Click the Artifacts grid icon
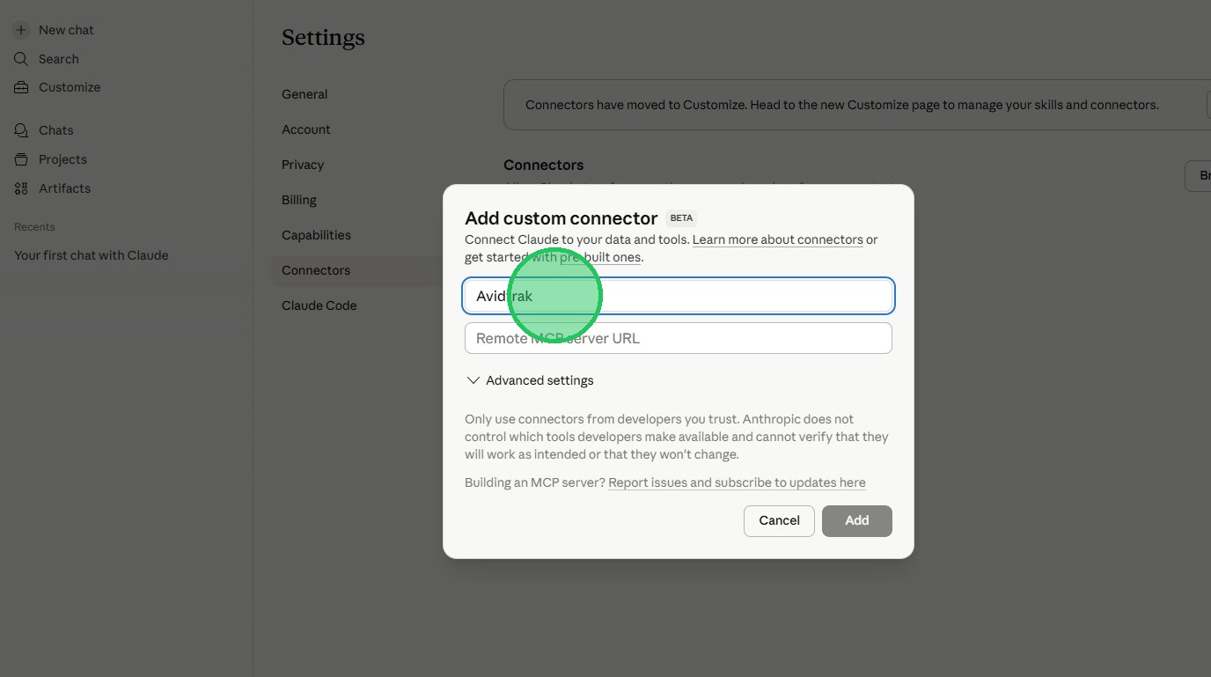This screenshot has width=1211, height=677. tap(21, 188)
